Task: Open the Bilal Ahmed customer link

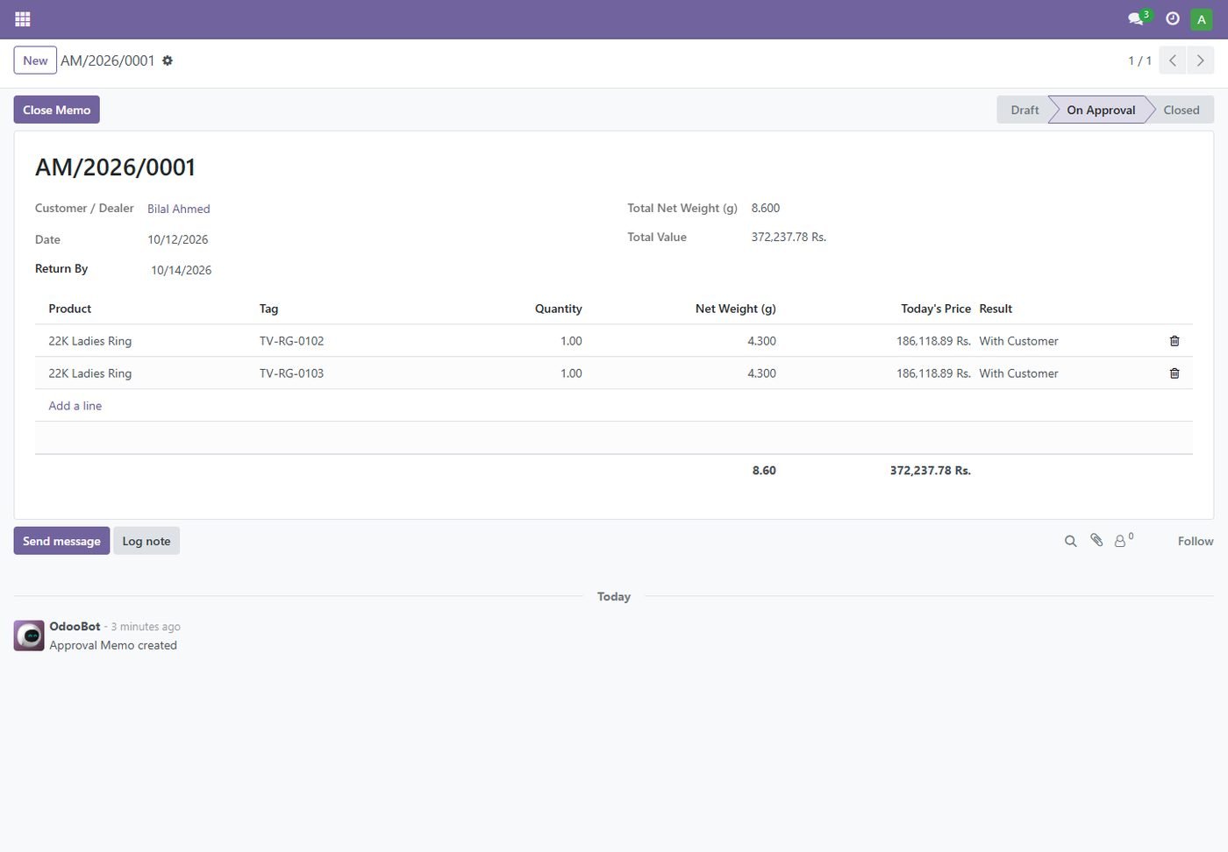Action: (179, 209)
